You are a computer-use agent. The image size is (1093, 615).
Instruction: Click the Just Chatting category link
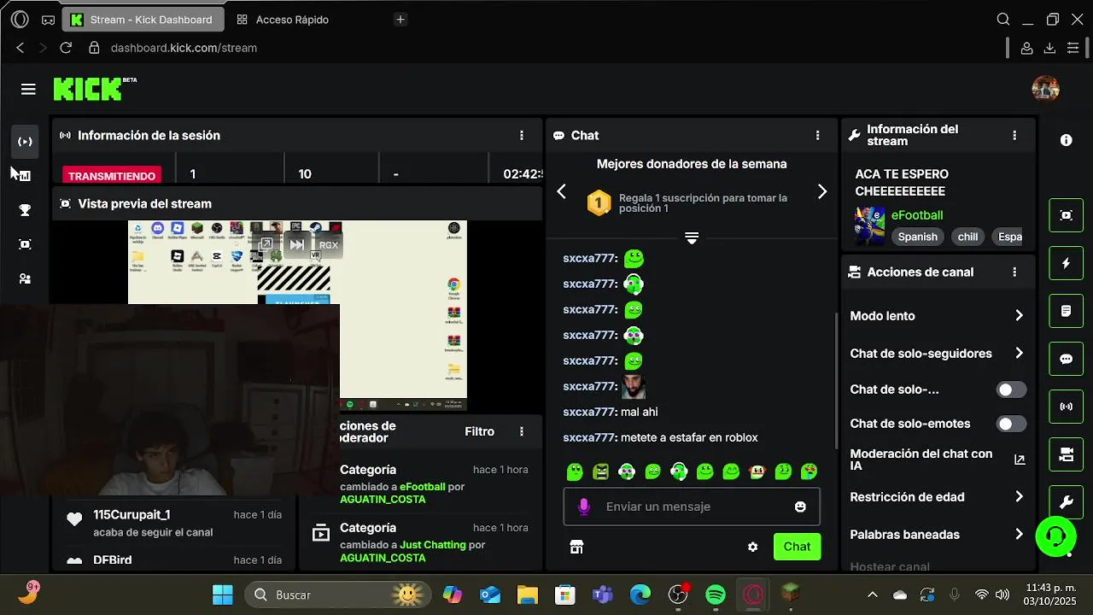tap(433, 544)
